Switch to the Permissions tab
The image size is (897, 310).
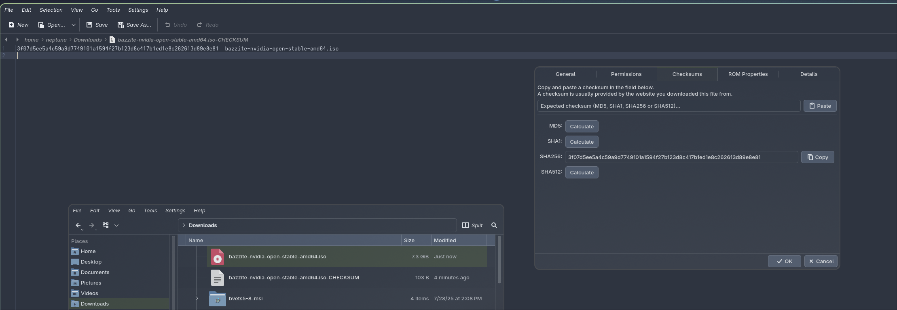(x=626, y=74)
